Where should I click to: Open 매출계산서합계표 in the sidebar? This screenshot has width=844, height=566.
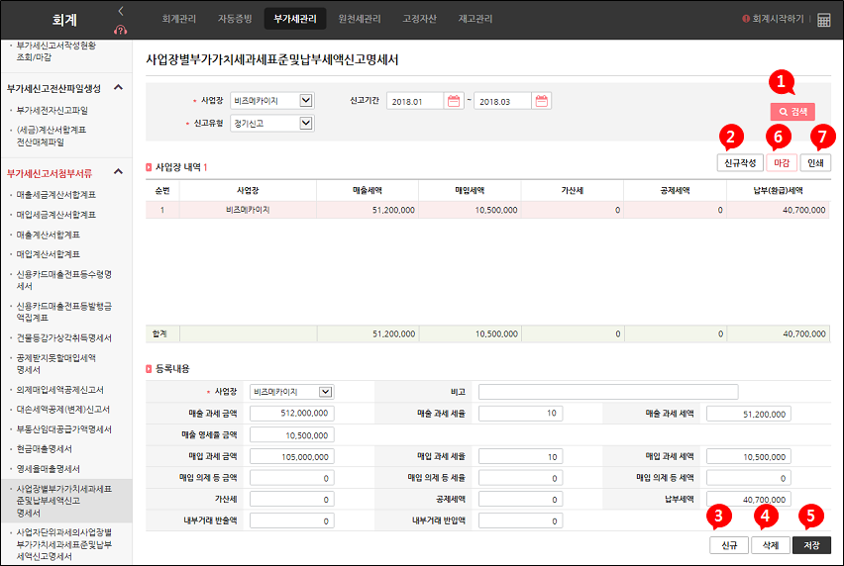(48, 235)
